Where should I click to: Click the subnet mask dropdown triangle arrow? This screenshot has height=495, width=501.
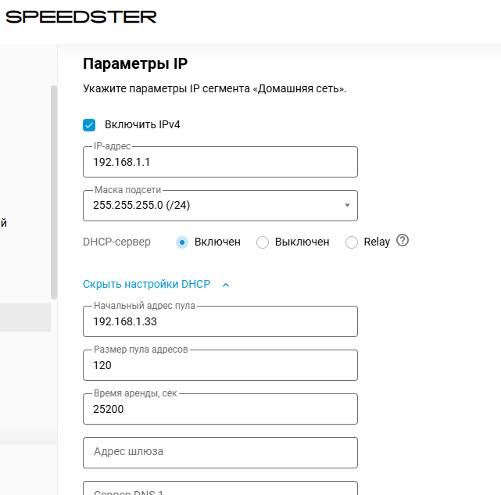coord(347,206)
